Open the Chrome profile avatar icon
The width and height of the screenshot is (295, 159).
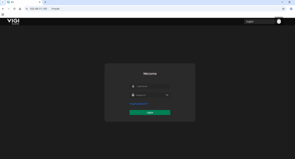click(x=291, y=9)
